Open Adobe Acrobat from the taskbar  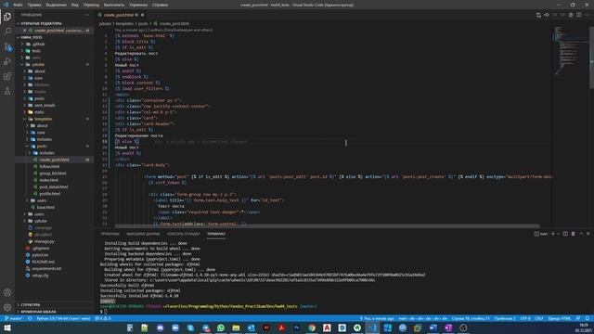[281, 328]
